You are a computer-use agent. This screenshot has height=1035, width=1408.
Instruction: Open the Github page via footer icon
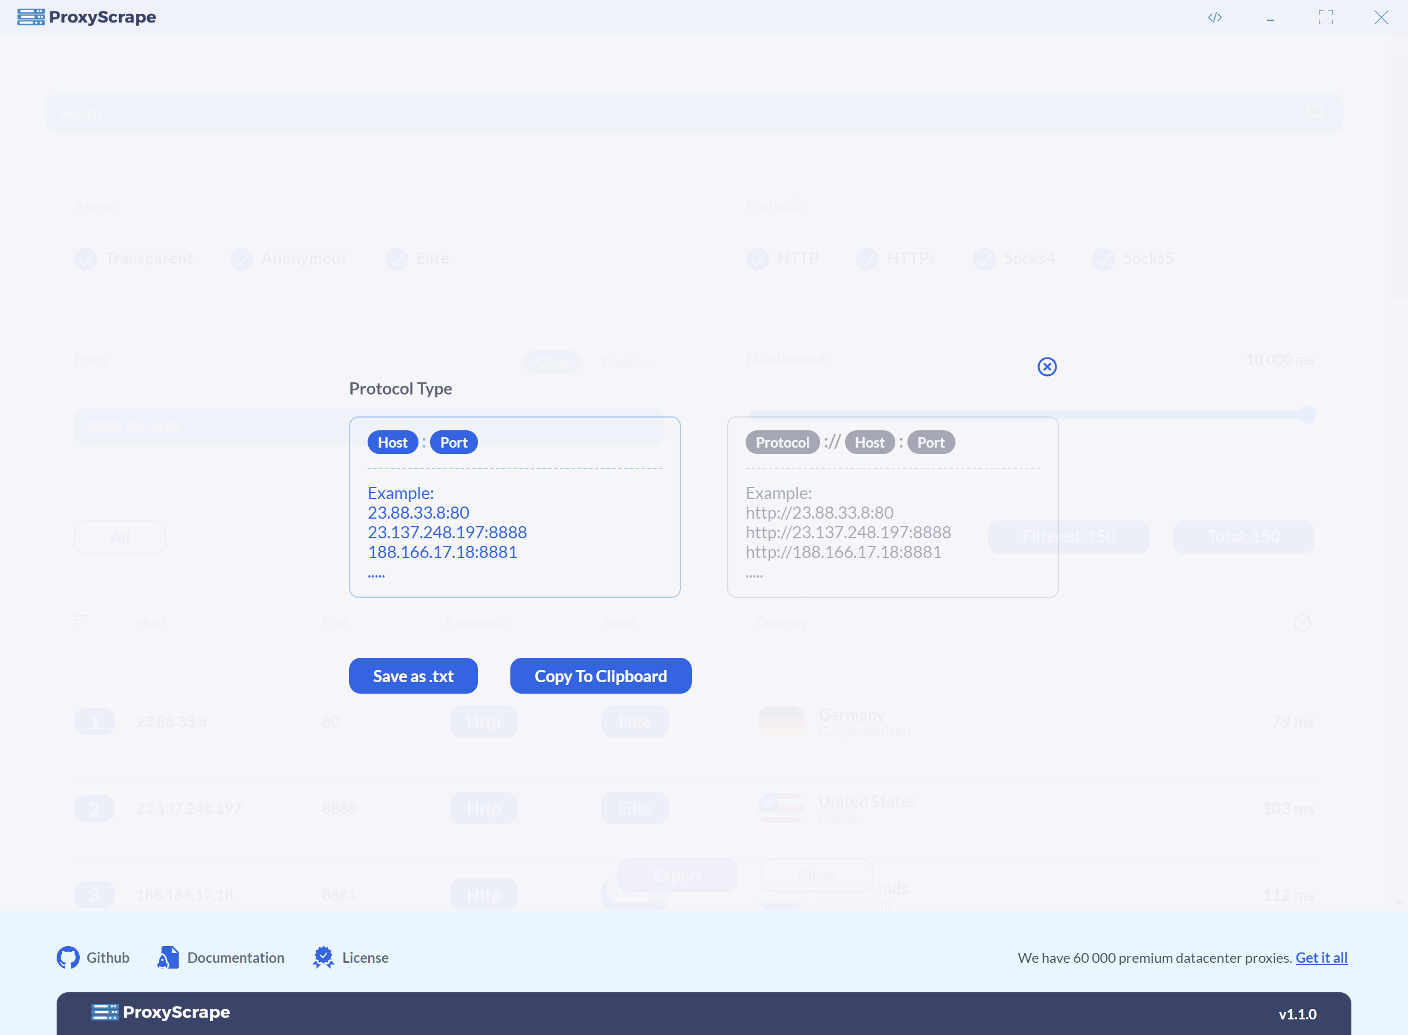69,956
